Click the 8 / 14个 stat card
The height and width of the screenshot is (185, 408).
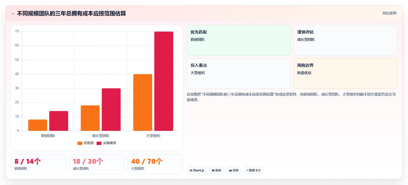38,164
